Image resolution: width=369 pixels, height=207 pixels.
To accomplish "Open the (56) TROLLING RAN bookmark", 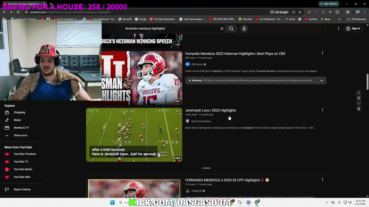I will (x=222, y=19).
